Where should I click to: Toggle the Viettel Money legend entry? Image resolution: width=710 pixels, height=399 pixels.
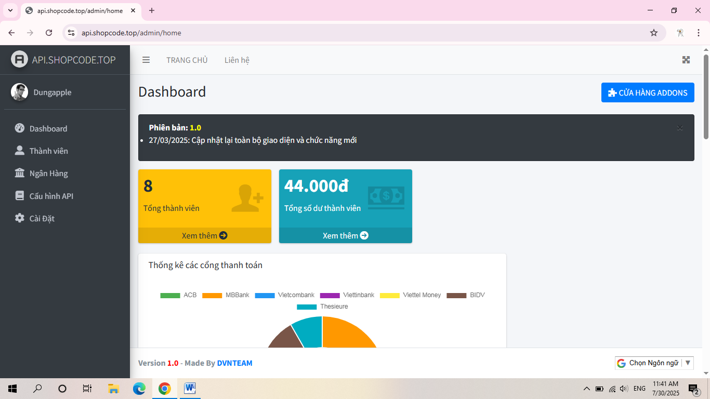click(411, 295)
